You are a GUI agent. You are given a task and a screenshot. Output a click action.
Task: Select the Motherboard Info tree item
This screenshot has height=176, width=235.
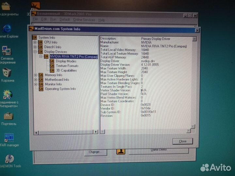point(57,80)
